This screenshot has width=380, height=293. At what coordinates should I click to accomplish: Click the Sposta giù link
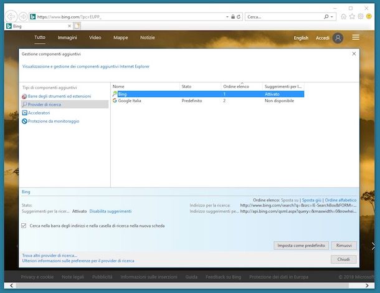(311, 200)
